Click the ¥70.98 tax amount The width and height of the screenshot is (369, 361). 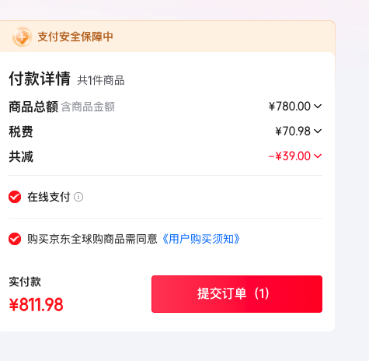coord(293,131)
